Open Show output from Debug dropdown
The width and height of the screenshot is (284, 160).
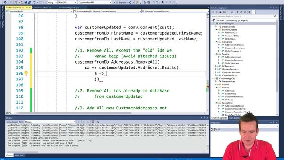pos(50,122)
